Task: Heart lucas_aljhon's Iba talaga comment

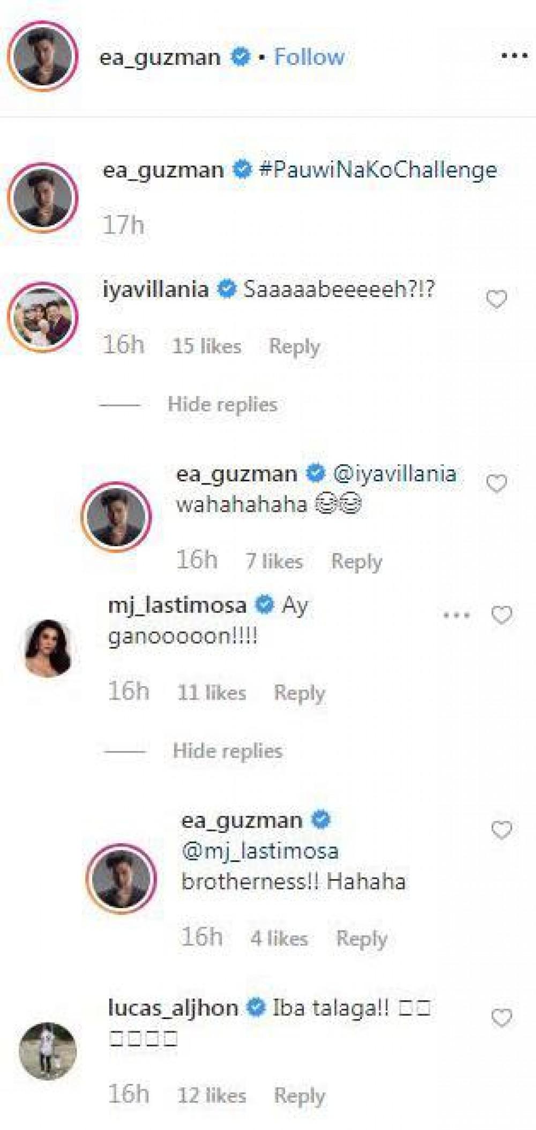Action: tap(502, 1017)
